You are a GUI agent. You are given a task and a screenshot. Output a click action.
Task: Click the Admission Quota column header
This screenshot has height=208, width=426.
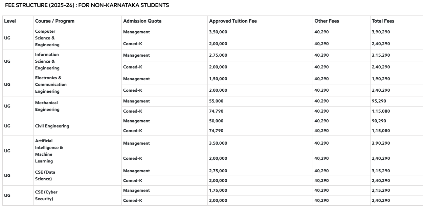(x=142, y=21)
